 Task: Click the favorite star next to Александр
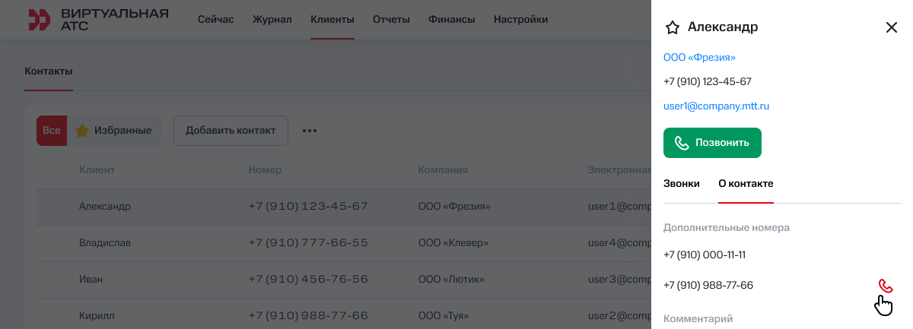tap(672, 28)
